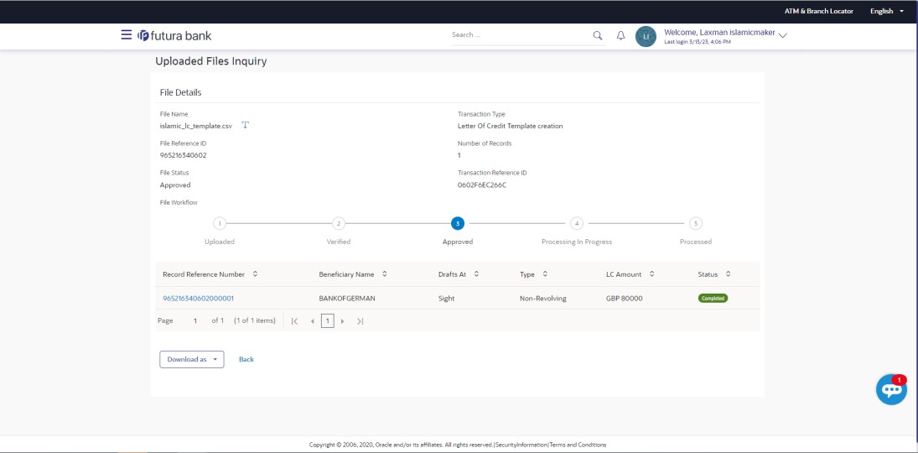This screenshot has width=918, height=453.
Task: Click Transaction Reference ID 0602F6EC266C
Action: (x=482, y=185)
